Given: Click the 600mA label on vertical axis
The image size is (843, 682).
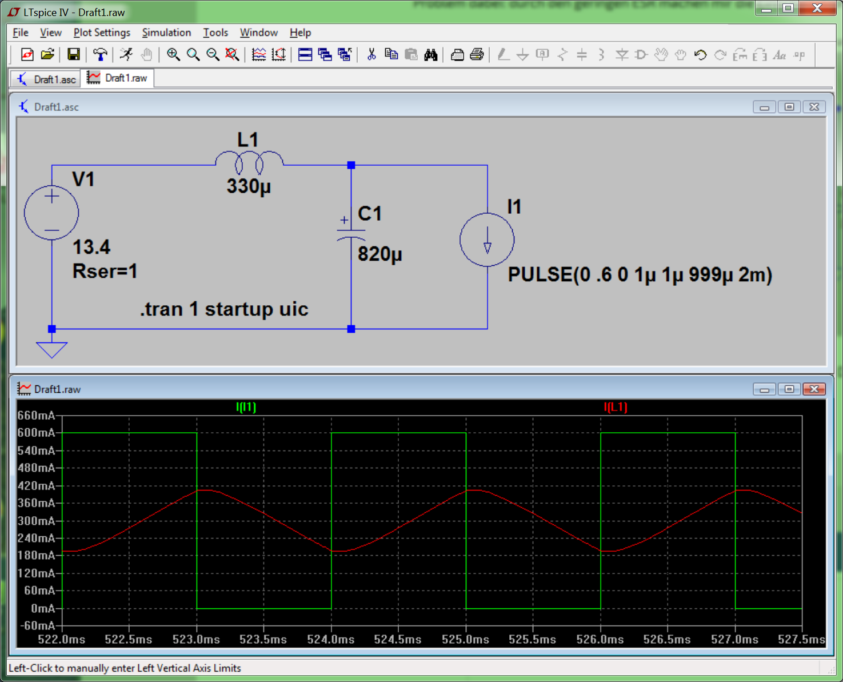Looking at the screenshot, I should coord(36,433).
